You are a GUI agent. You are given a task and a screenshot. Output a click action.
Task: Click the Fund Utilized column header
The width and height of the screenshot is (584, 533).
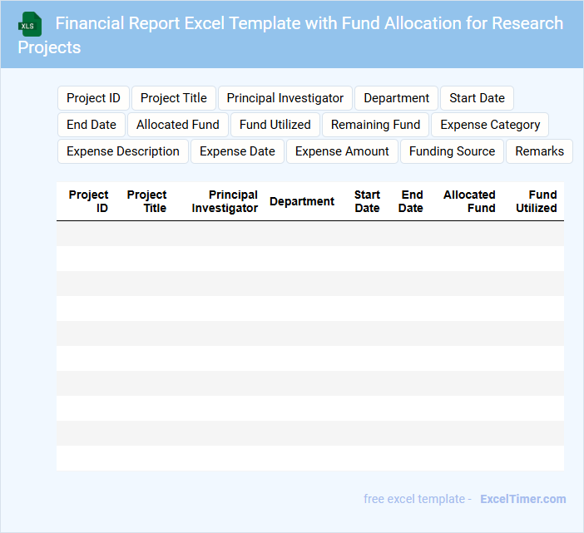pos(537,201)
